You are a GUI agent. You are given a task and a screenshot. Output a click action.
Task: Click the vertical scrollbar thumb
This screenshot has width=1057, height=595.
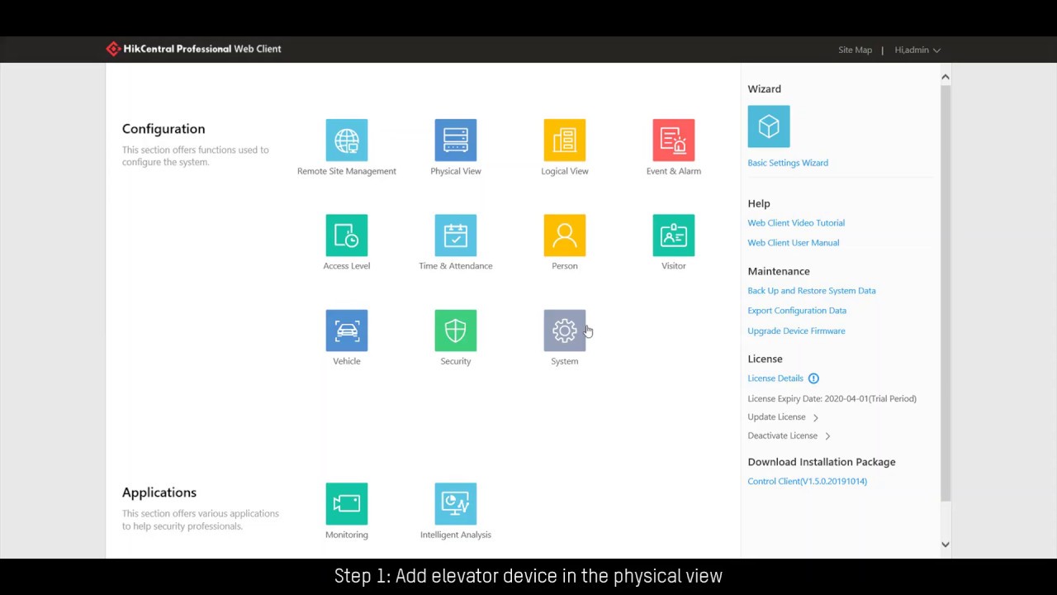946,293
